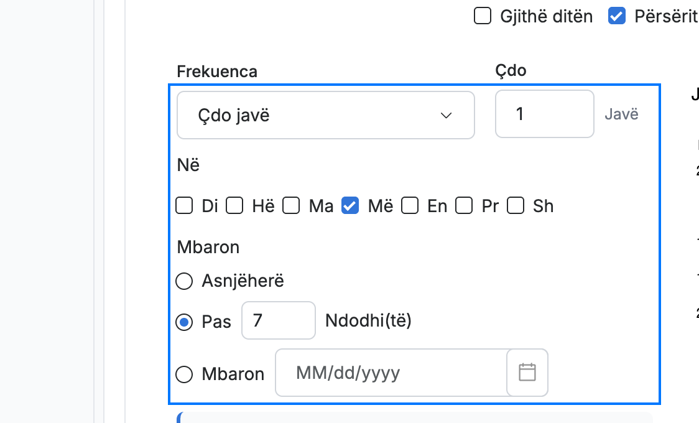Expand the Frekuenca dropdown chevron

coord(446,116)
